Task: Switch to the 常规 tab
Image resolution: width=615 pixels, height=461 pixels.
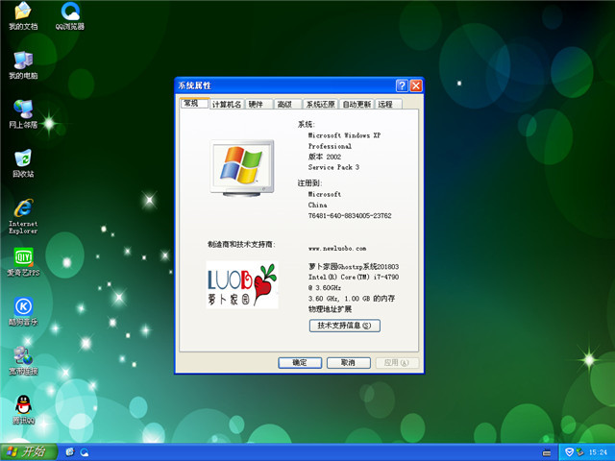Action: [194, 103]
